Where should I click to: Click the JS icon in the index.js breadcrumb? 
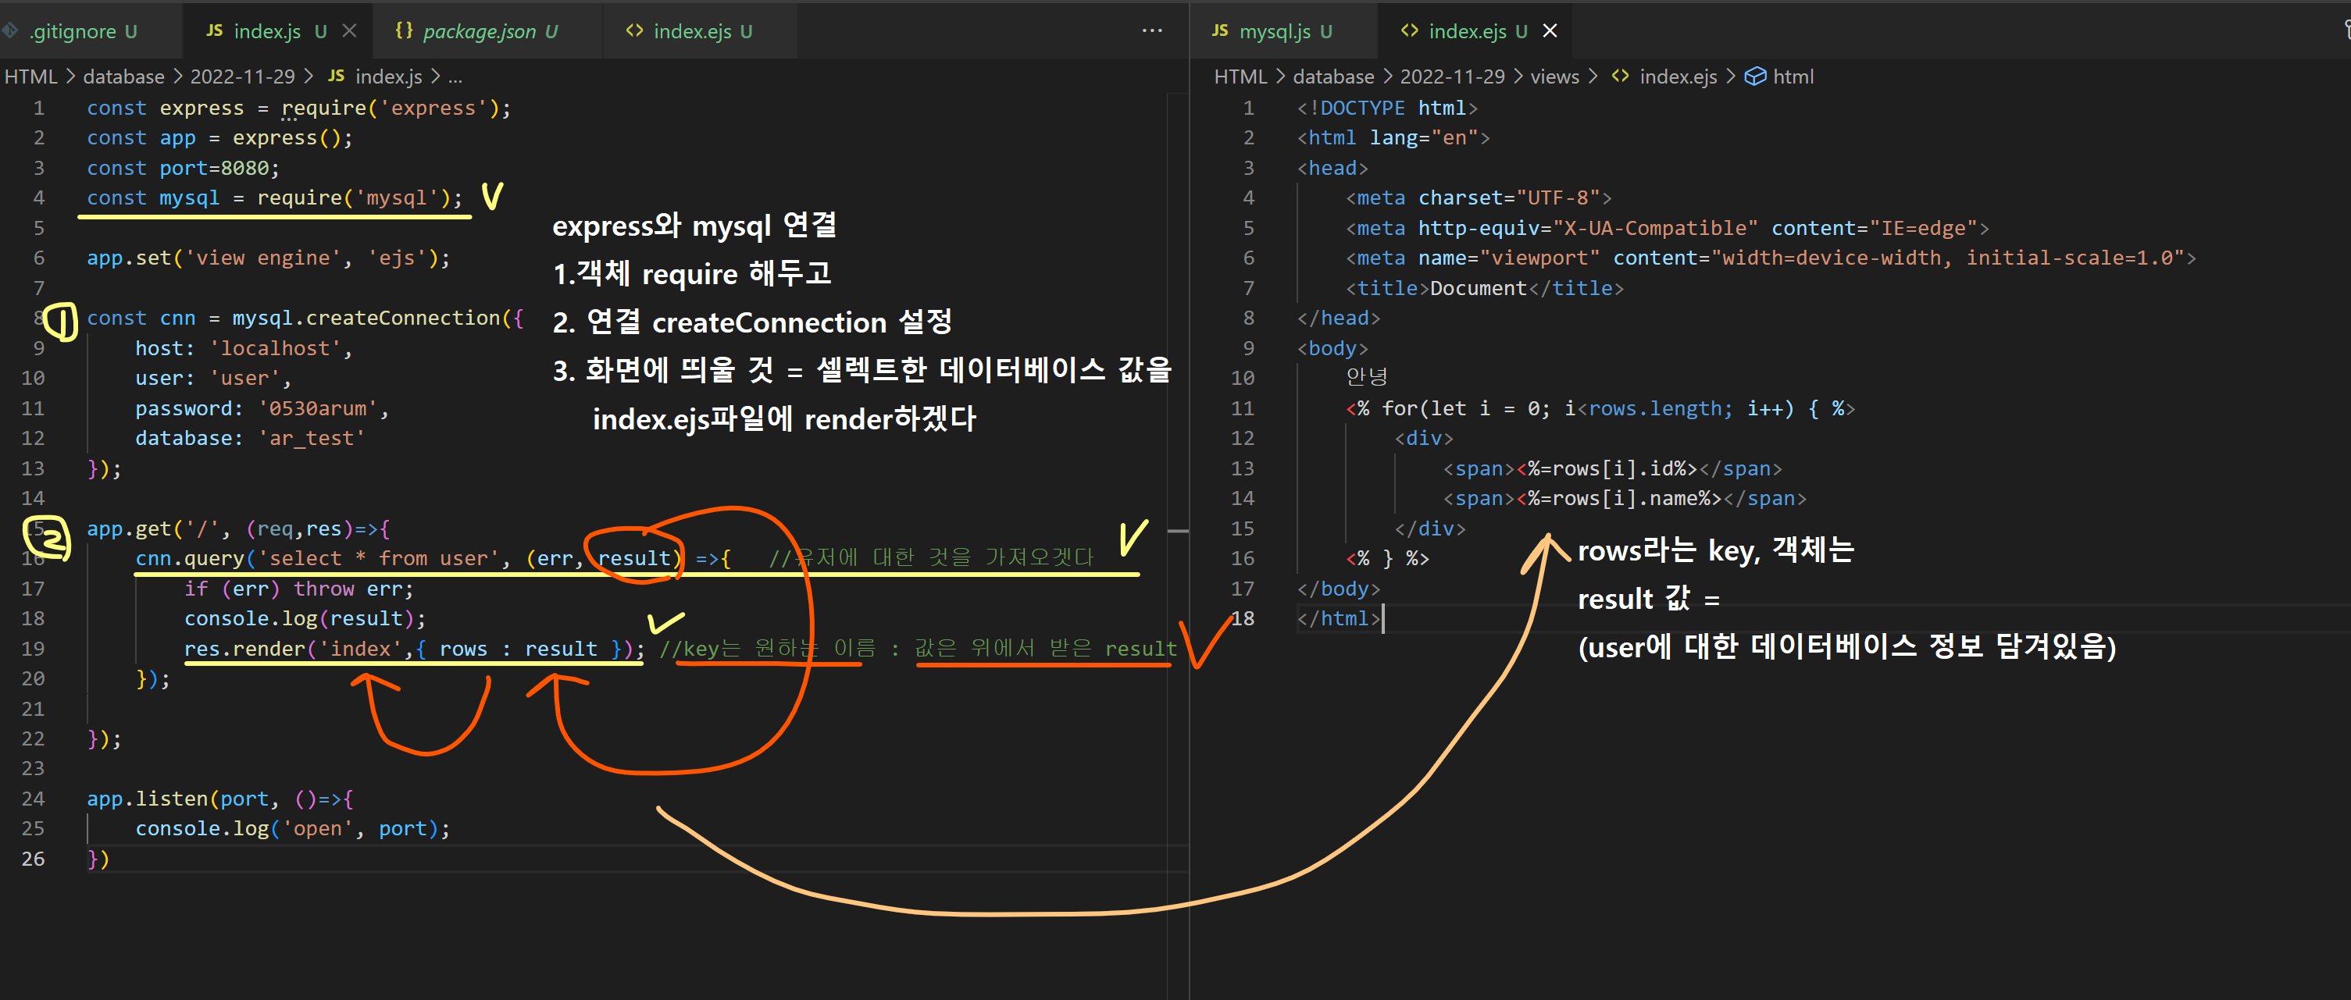(x=336, y=77)
